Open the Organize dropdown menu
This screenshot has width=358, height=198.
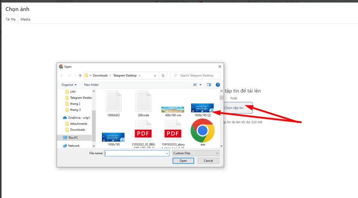[x=69, y=85]
